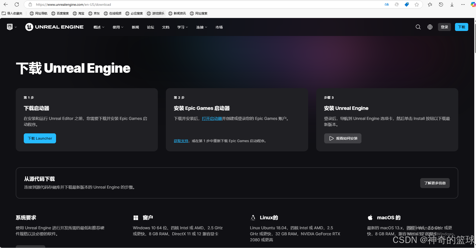The image size is (476, 248).
Task: View site info via the lock icon
Action: pyautogui.click(x=30, y=4)
